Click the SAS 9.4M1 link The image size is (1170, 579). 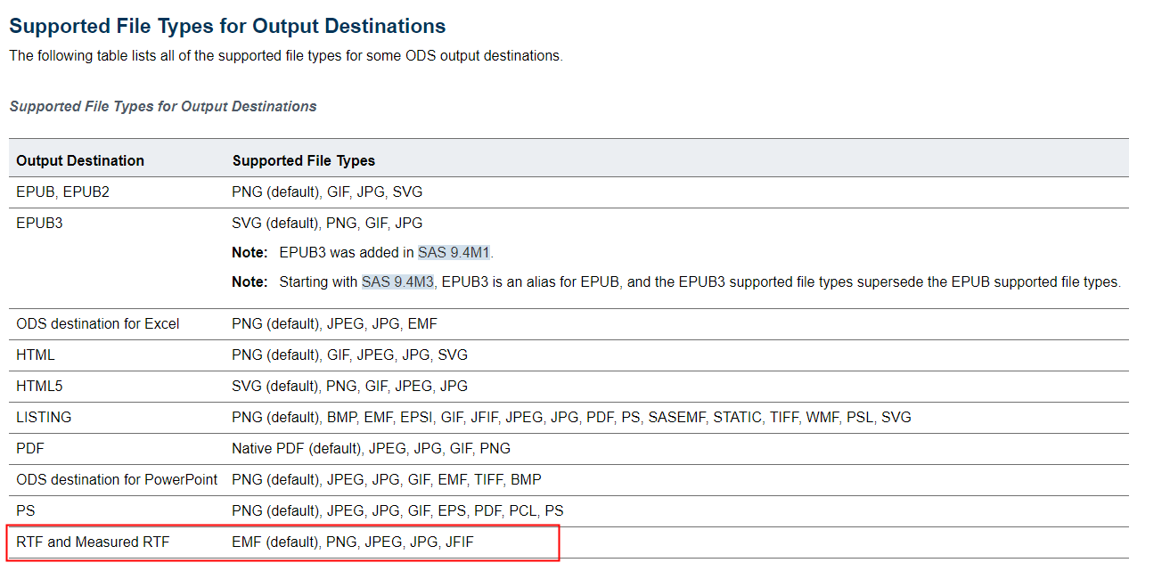[x=454, y=252]
